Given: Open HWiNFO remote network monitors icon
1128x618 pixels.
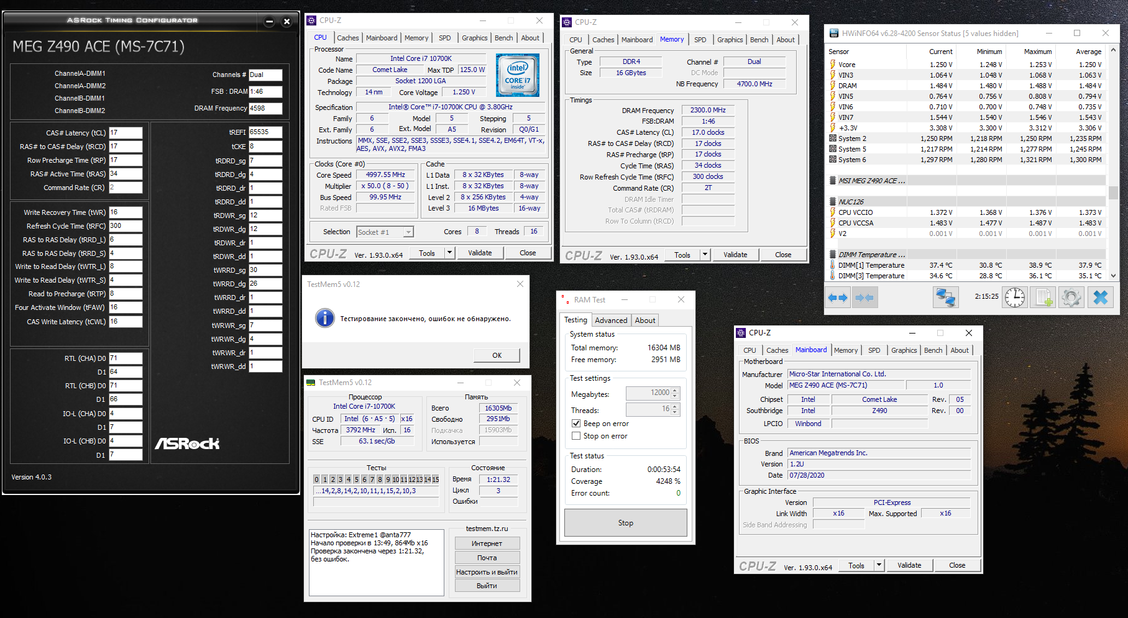Looking at the screenshot, I should pos(945,298).
